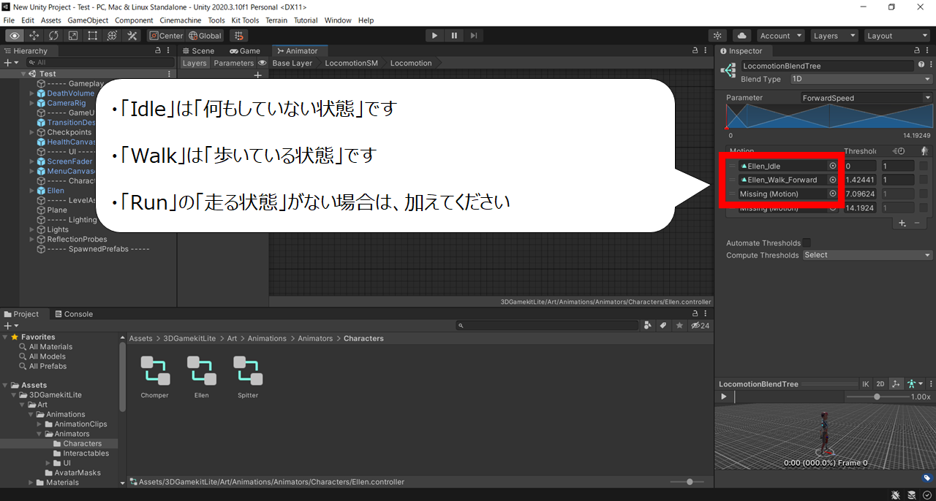Switch to the Console tab
The width and height of the screenshot is (936, 501).
click(74, 314)
